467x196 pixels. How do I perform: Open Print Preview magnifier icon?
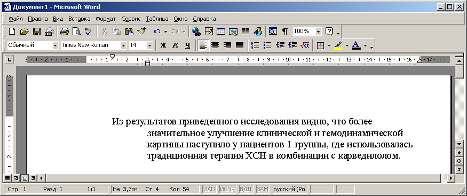(x=77, y=31)
